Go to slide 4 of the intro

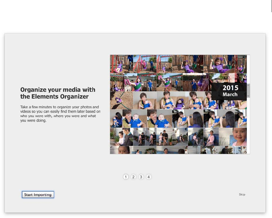(x=149, y=177)
